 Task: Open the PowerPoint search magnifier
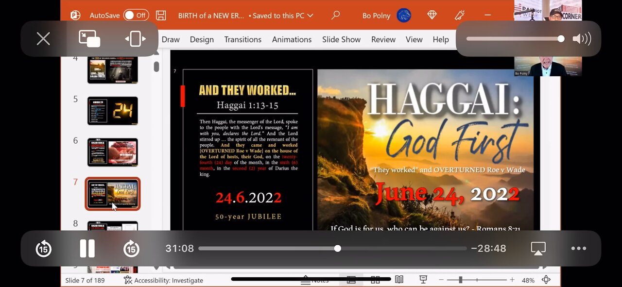pyautogui.click(x=335, y=15)
